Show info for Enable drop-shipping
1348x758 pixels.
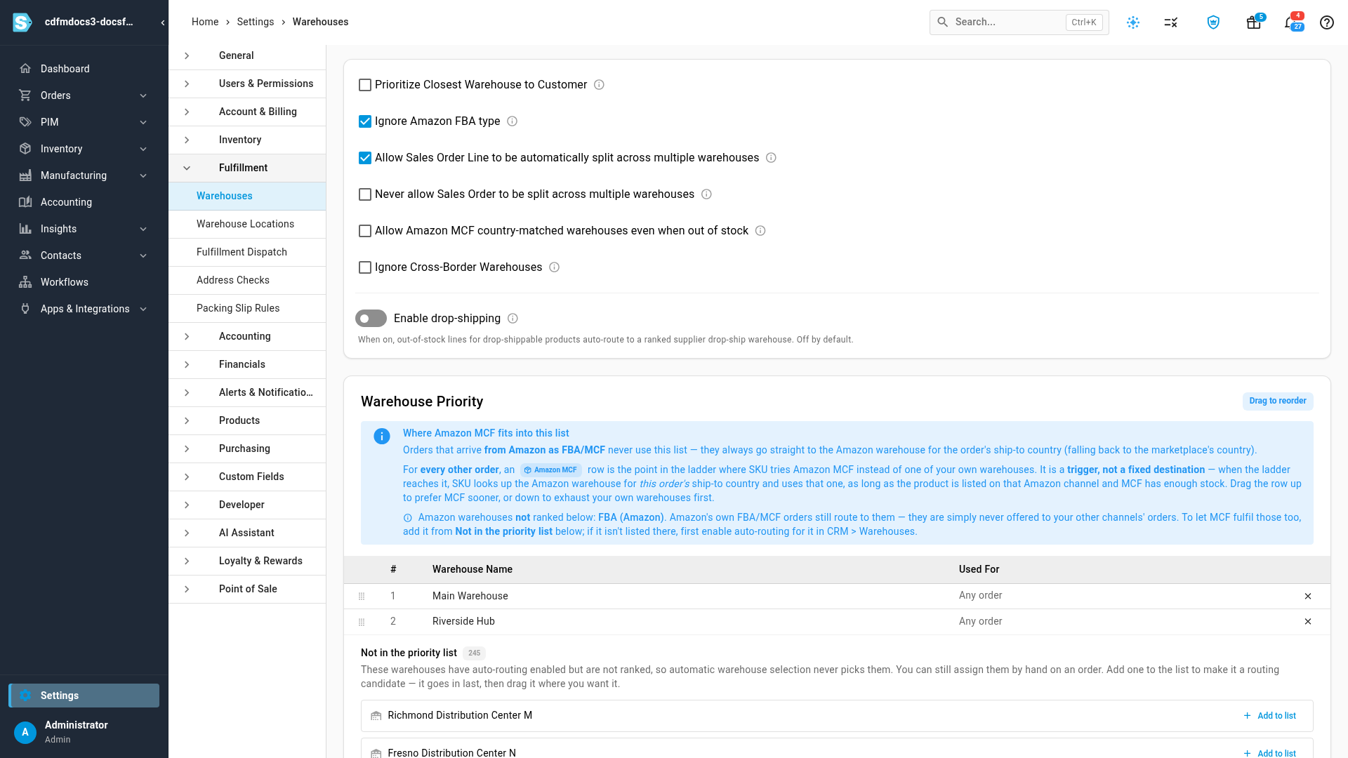[x=513, y=319]
